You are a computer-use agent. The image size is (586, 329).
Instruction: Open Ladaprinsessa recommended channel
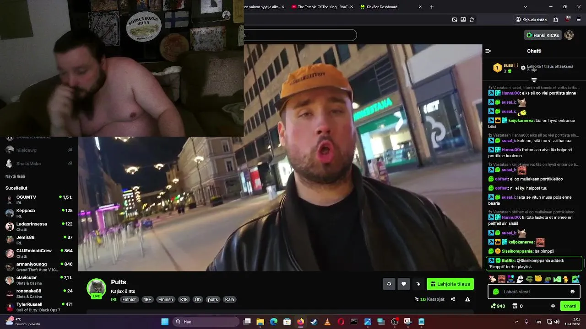pos(39,226)
